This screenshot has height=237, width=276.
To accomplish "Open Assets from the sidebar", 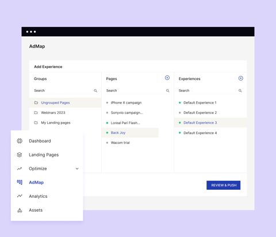I will coord(36,210).
